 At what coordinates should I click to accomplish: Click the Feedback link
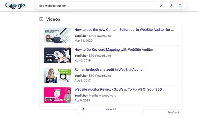pos(173,113)
